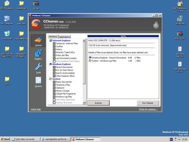Click scroll down arrow of cleaner list
189x142 pixels.
pyautogui.click(x=84, y=103)
